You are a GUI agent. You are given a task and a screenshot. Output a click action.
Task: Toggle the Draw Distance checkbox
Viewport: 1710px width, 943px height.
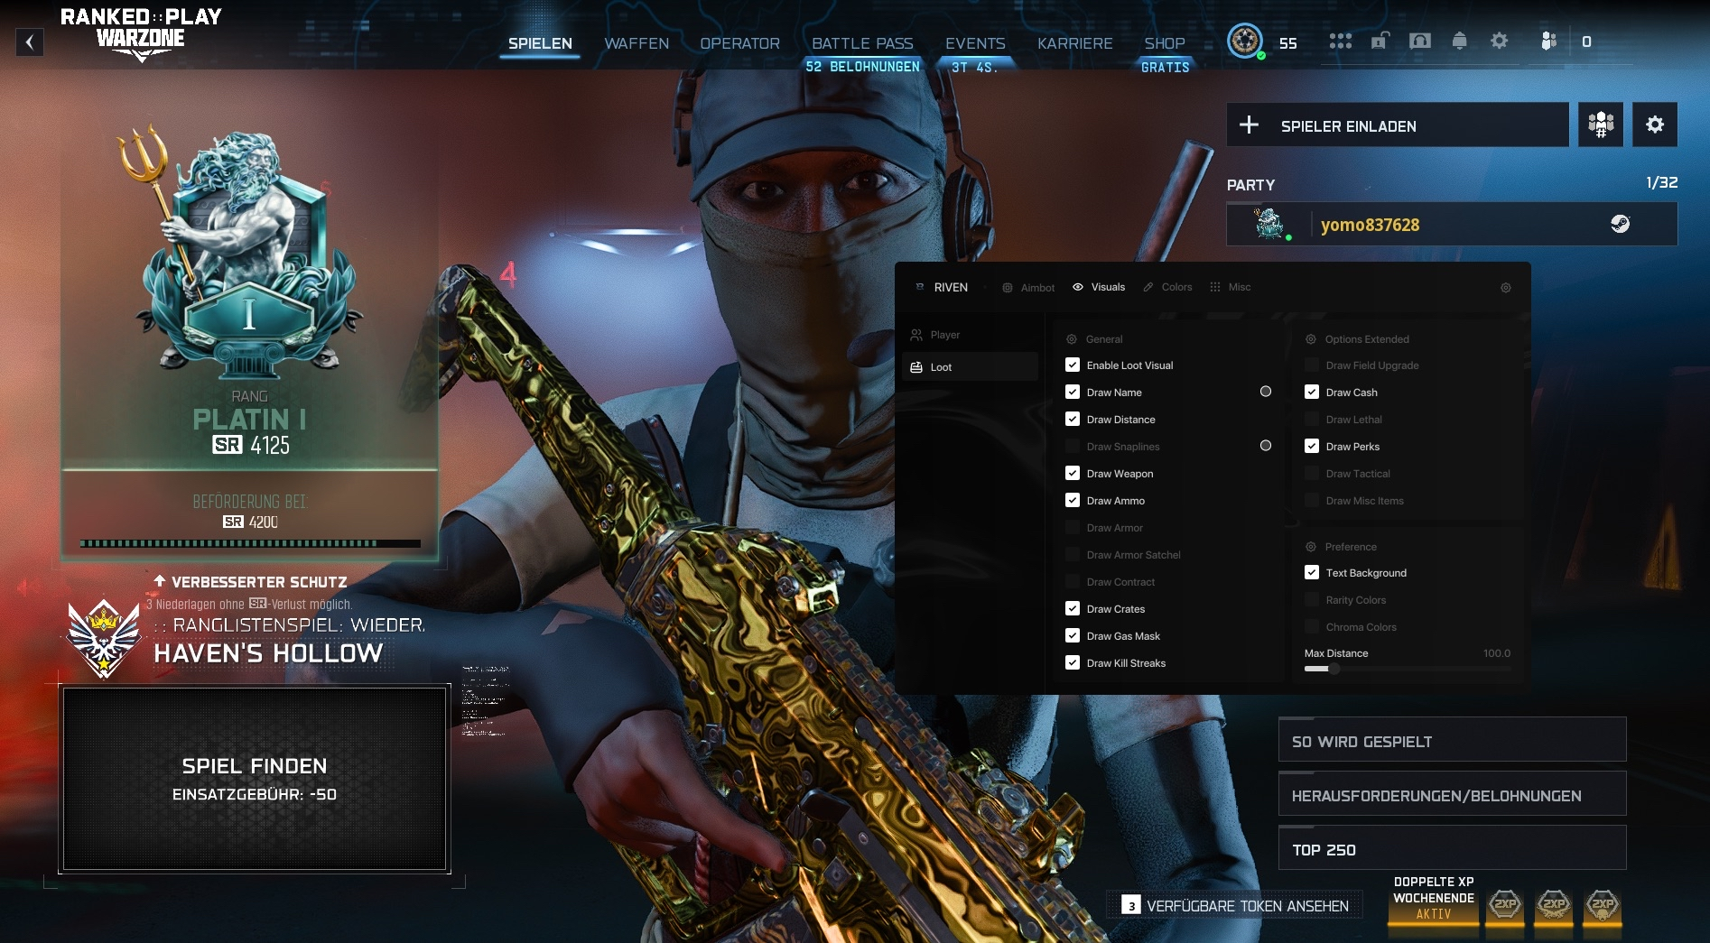(x=1073, y=419)
